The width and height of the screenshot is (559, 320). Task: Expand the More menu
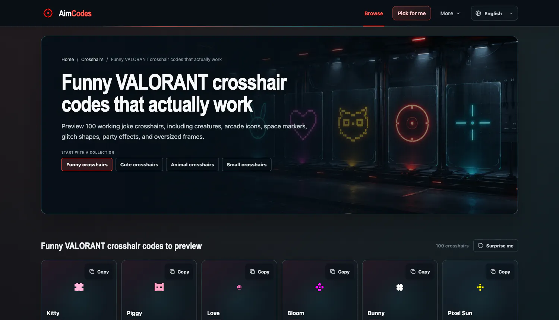pos(450,13)
